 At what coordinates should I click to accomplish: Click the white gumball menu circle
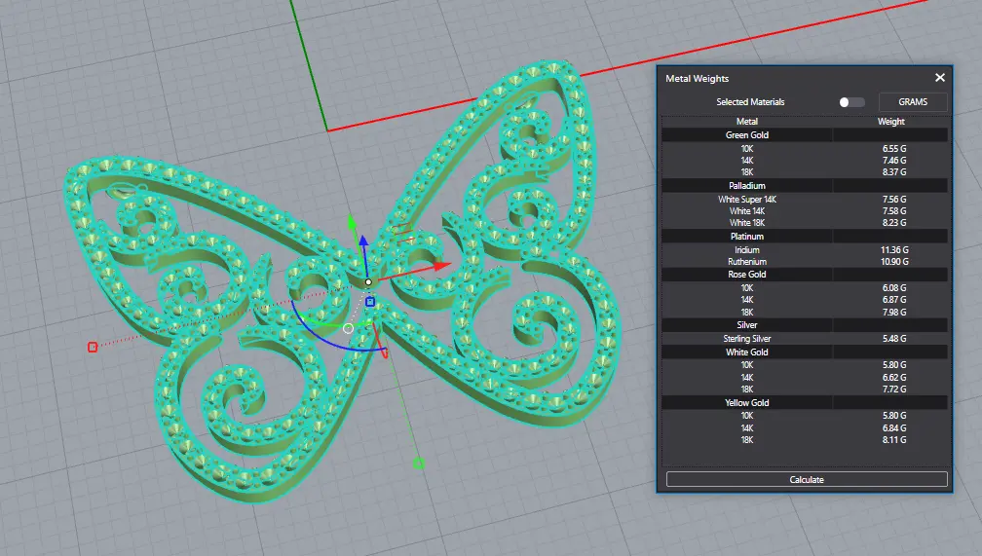pyautogui.click(x=349, y=328)
